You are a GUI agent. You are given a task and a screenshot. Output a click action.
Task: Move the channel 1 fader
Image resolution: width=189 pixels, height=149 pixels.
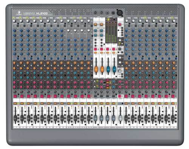[15, 119]
